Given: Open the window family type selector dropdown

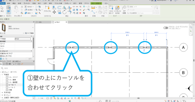Looking at the screenshot, I should [x=33, y=27].
